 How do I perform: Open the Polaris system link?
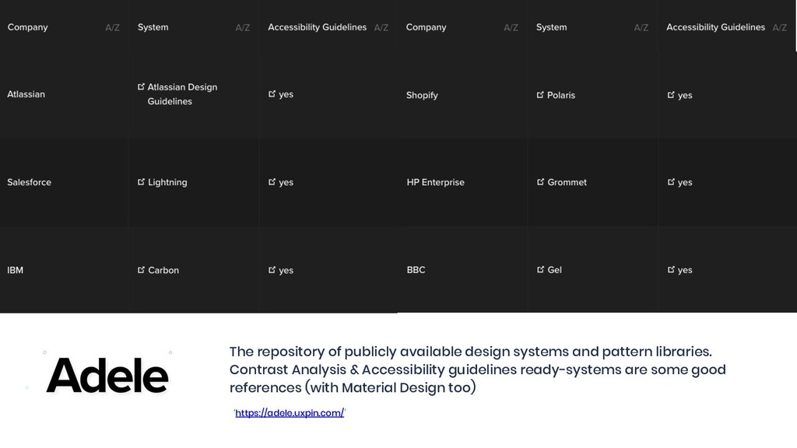click(561, 95)
